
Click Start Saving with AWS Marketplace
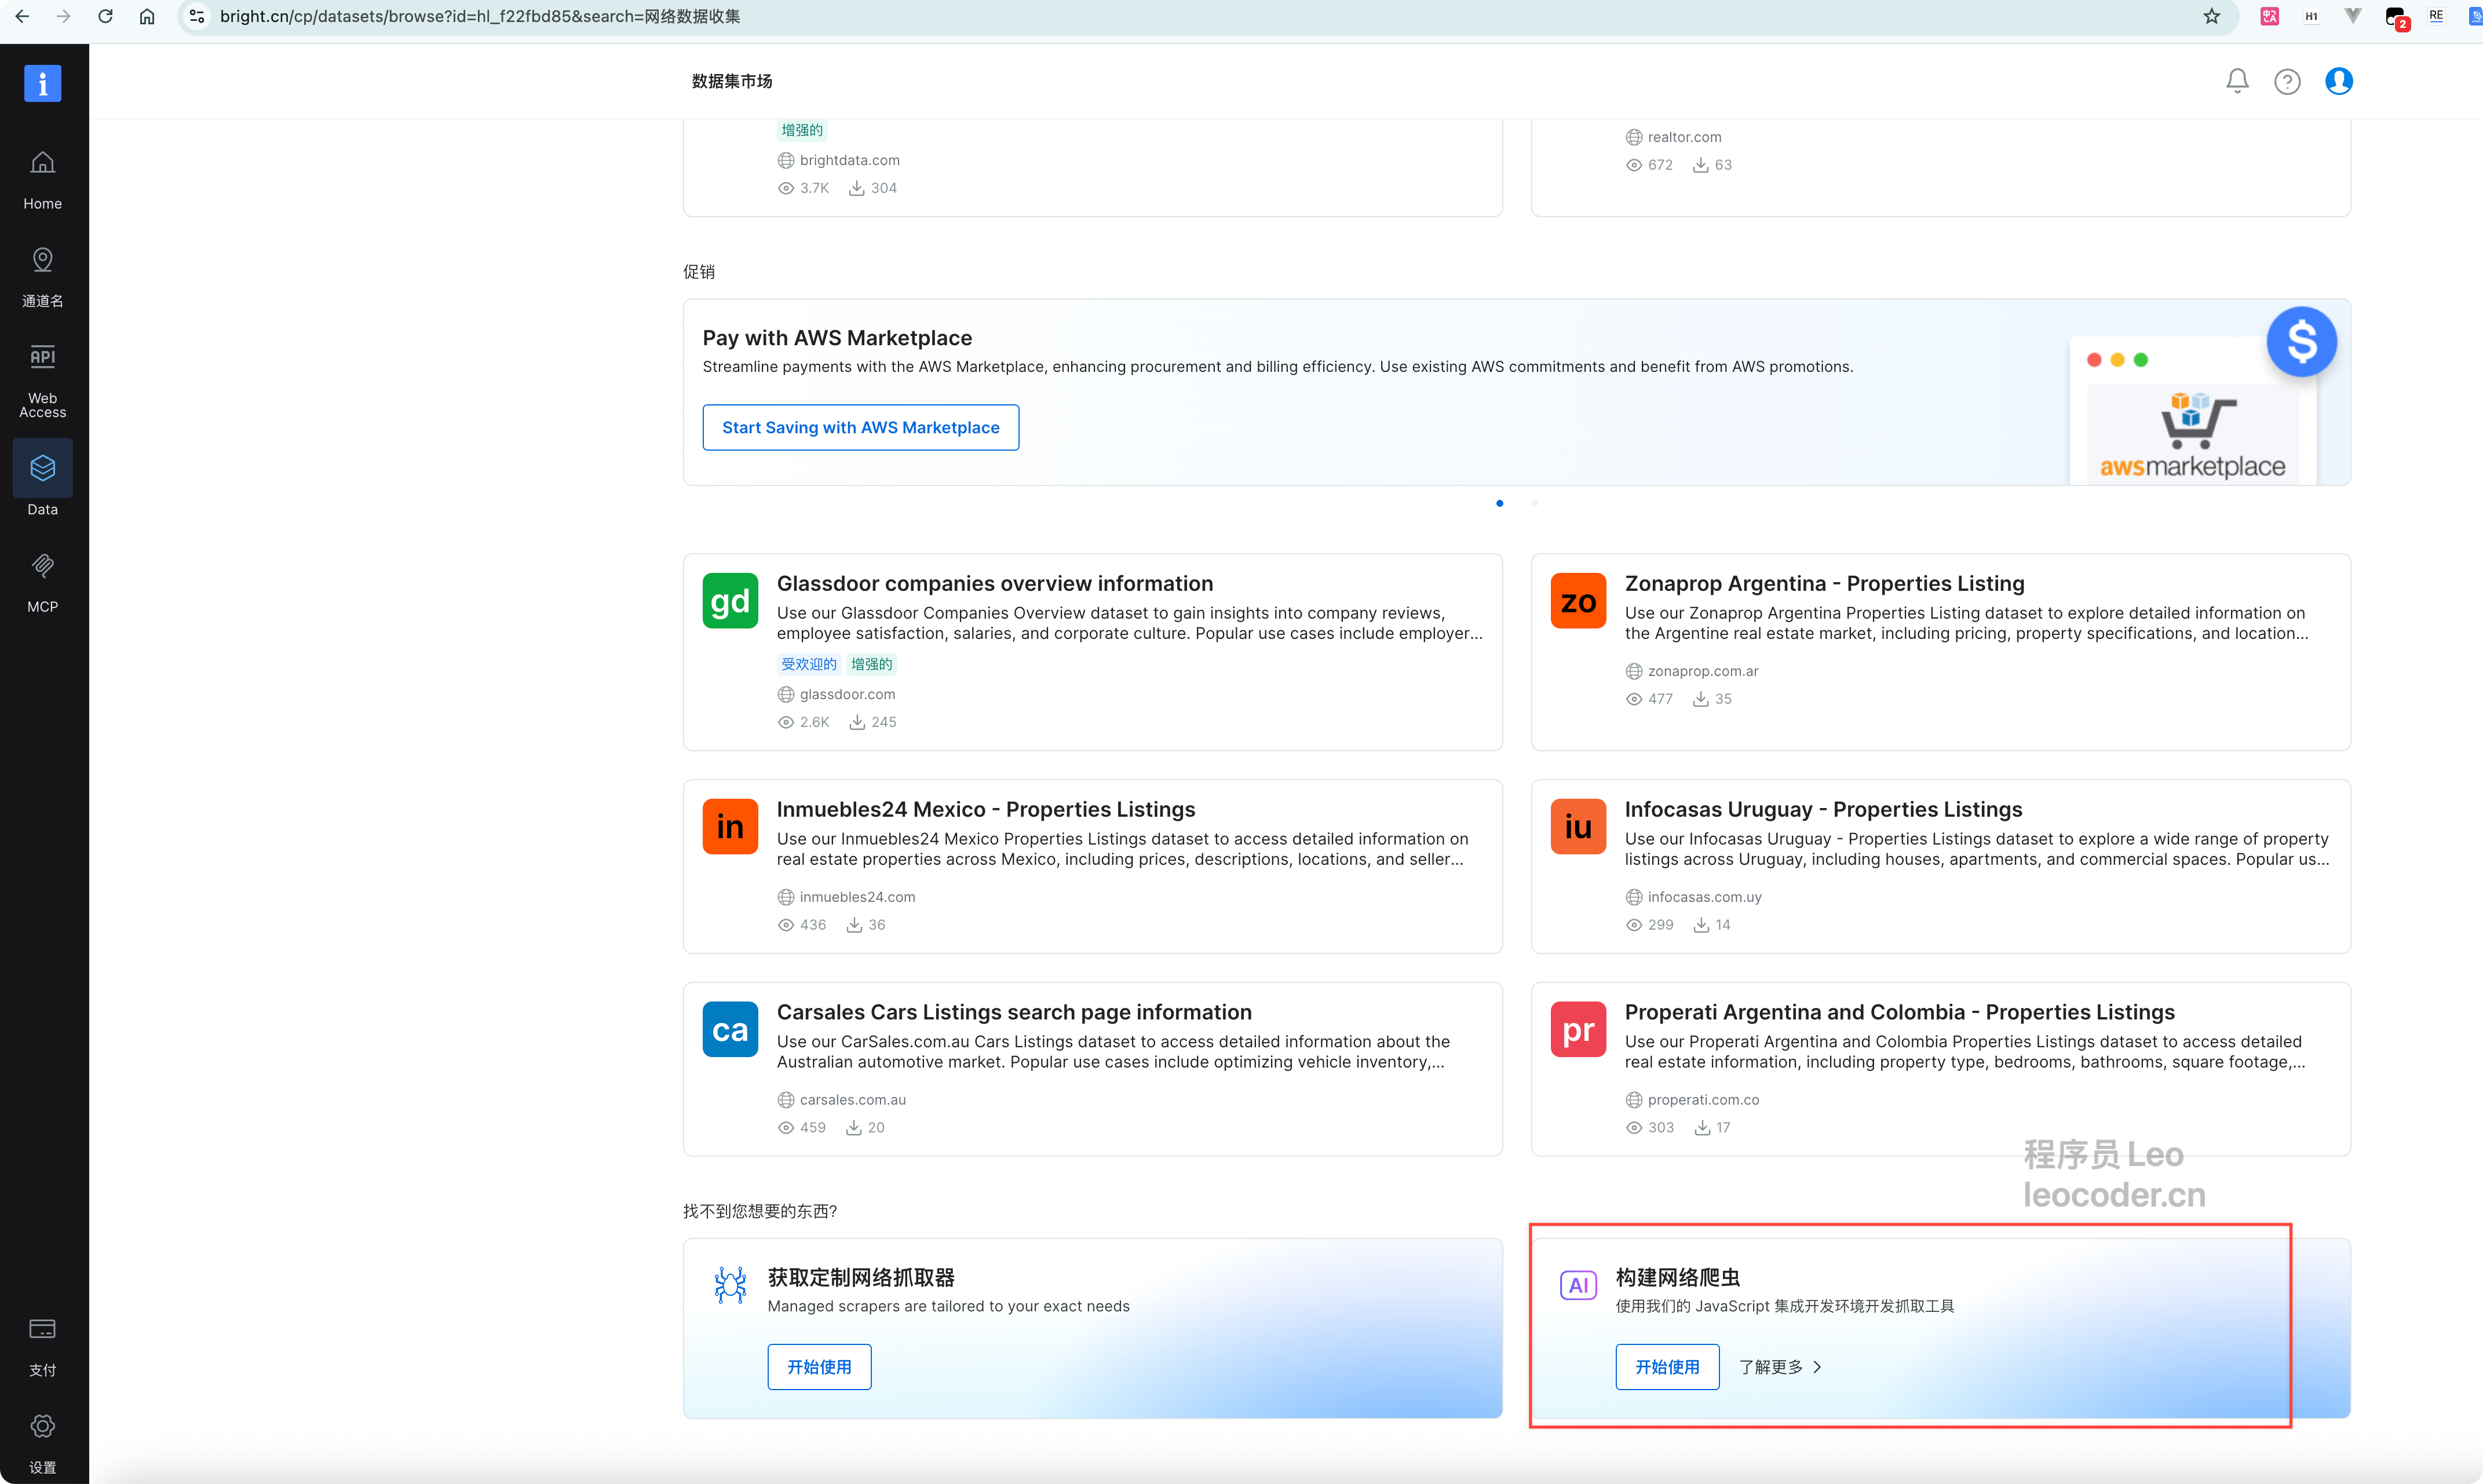pyautogui.click(x=860, y=427)
